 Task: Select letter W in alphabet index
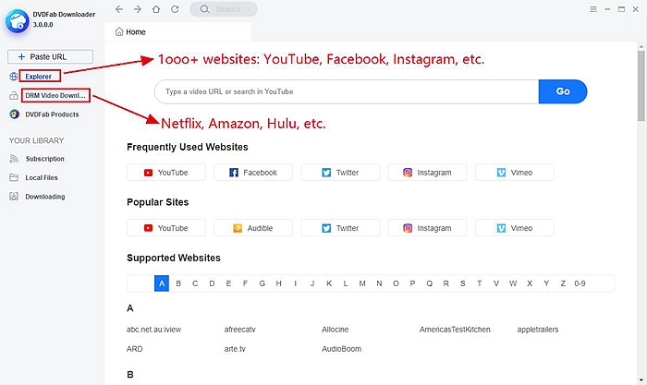[513, 283]
